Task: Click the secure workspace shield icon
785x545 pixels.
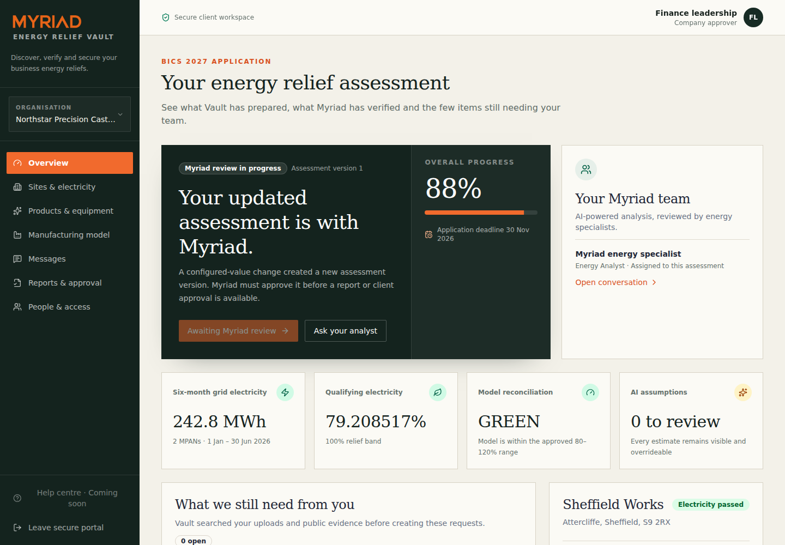Action: tap(166, 17)
